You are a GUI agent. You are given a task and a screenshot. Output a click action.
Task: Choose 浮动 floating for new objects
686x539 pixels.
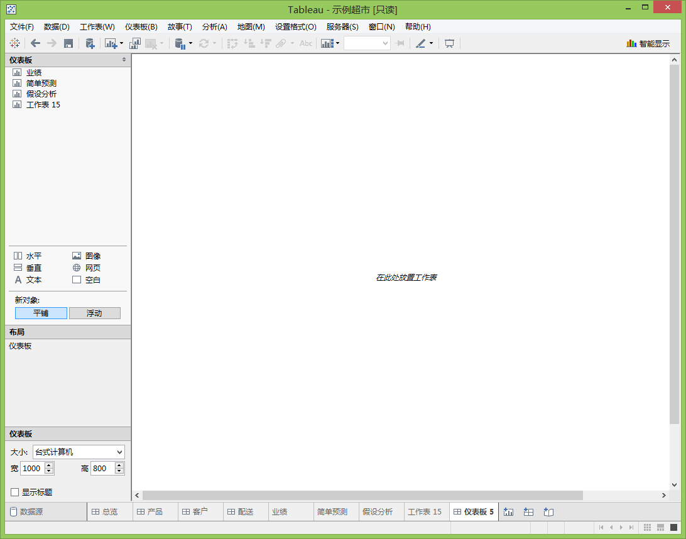coord(94,313)
